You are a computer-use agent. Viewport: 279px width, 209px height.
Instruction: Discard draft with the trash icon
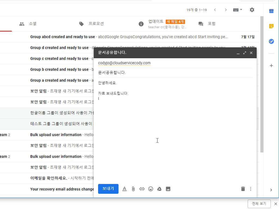point(243,189)
